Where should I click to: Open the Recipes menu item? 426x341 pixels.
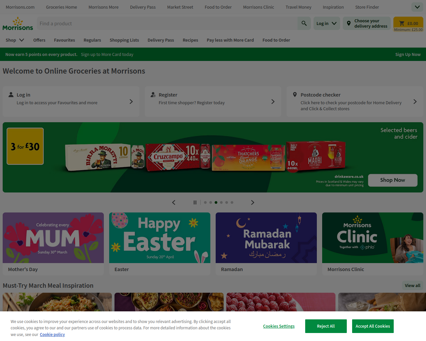coord(190,40)
